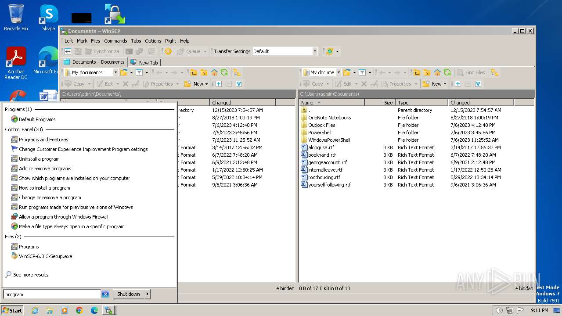The width and height of the screenshot is (562, 316).
Task: Open Chrome from the taskbar
Action: coord(79,310)
